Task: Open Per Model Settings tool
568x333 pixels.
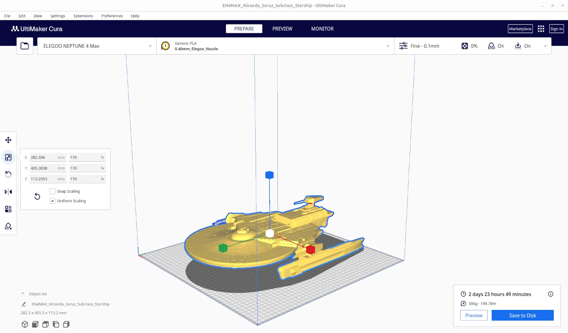Action: pyautogui.click(x=8, y=209)
